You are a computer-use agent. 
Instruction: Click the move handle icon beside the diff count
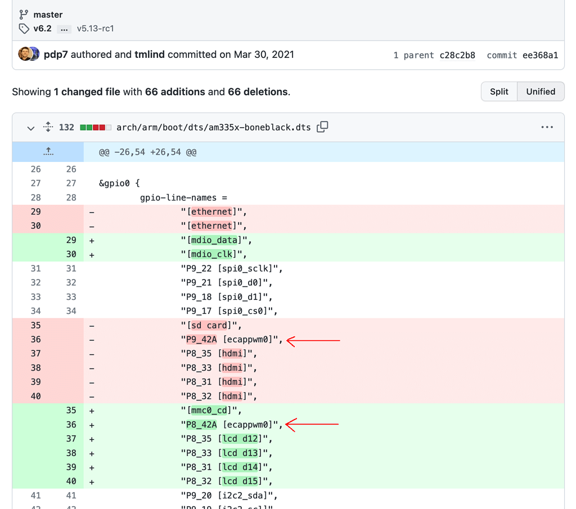(49, 128)
